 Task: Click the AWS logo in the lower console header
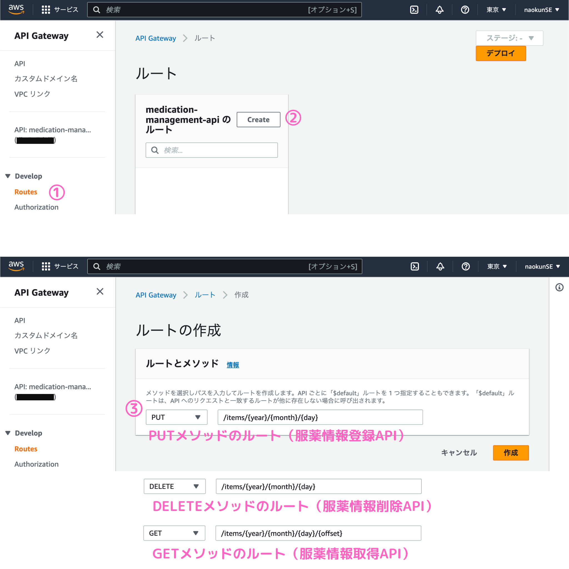click(16, 266)
